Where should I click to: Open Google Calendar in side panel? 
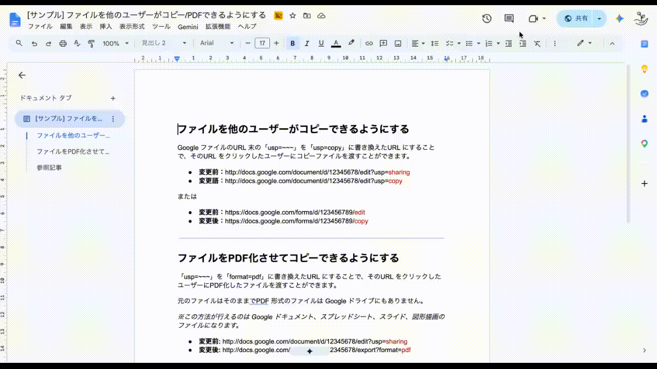(644, 44)
